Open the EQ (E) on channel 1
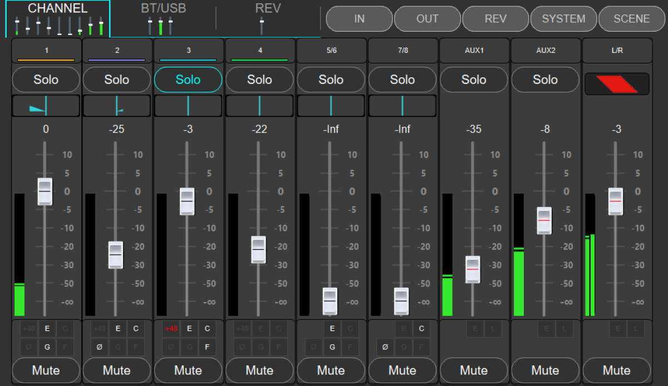 click(x=47, y=329)
